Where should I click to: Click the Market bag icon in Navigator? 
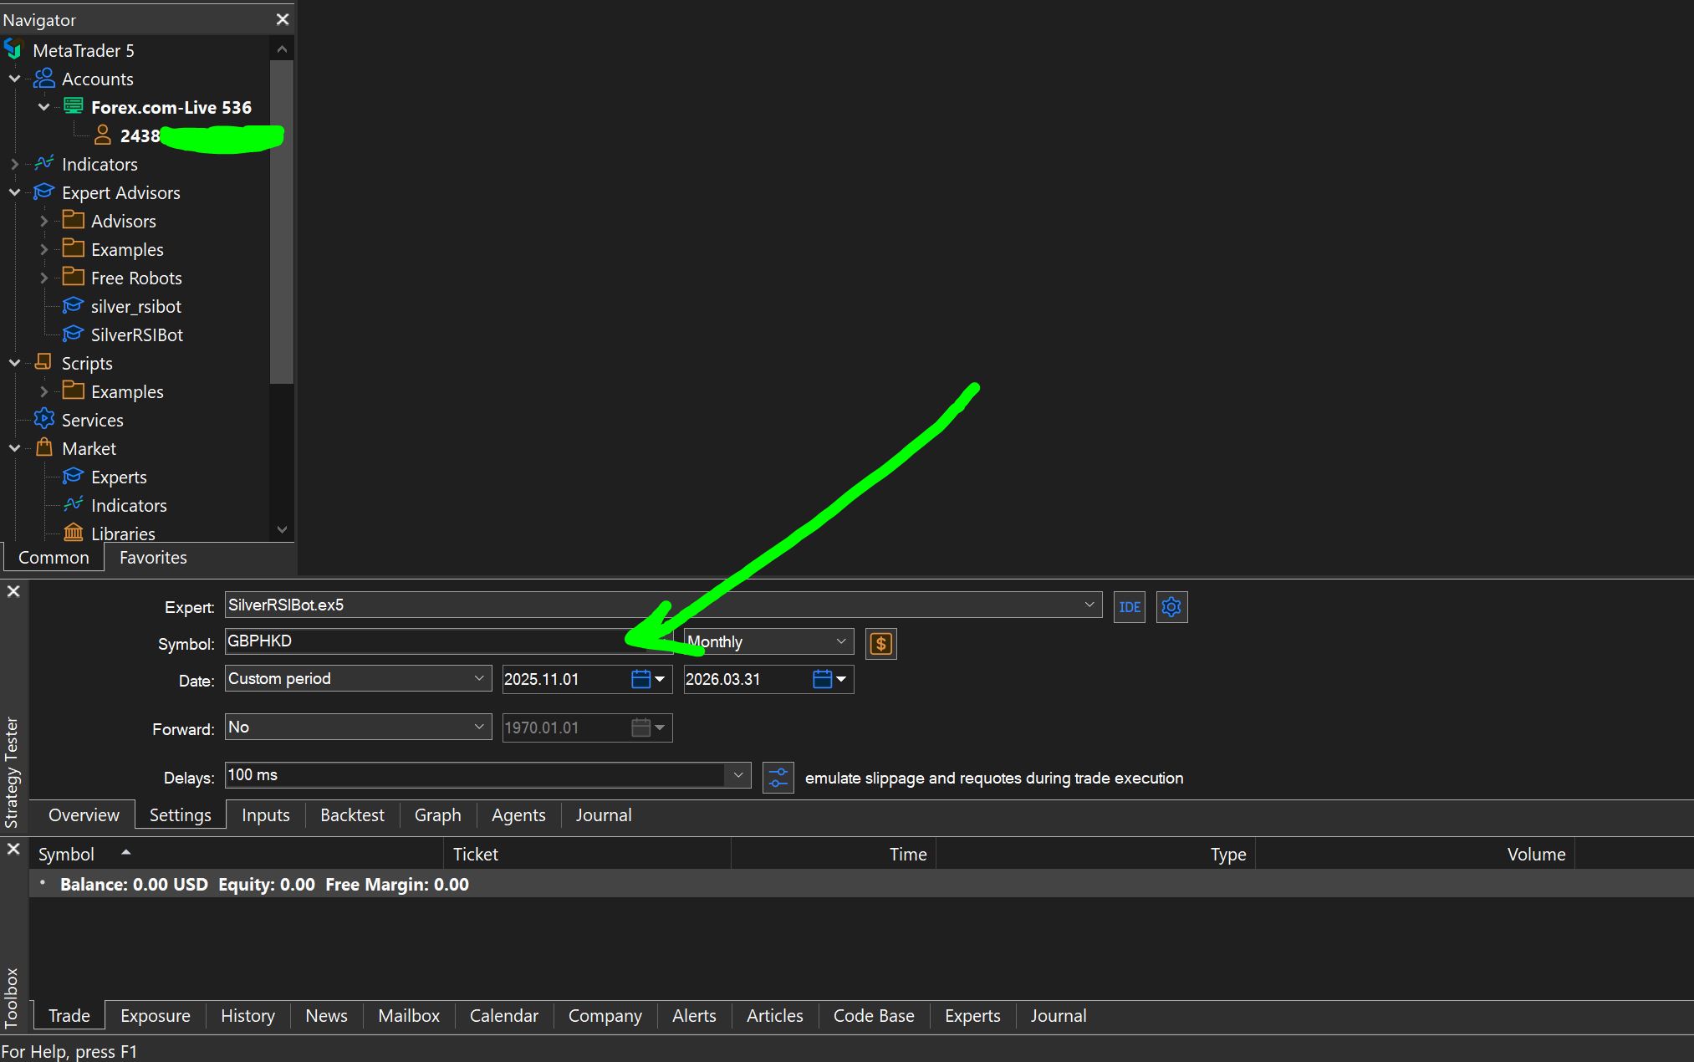click(x=44, y=448)
